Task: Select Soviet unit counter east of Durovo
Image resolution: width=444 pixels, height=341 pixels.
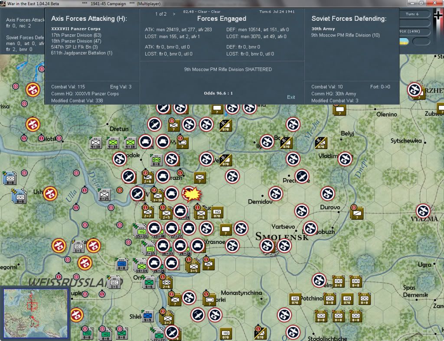Action: point(357,213)
